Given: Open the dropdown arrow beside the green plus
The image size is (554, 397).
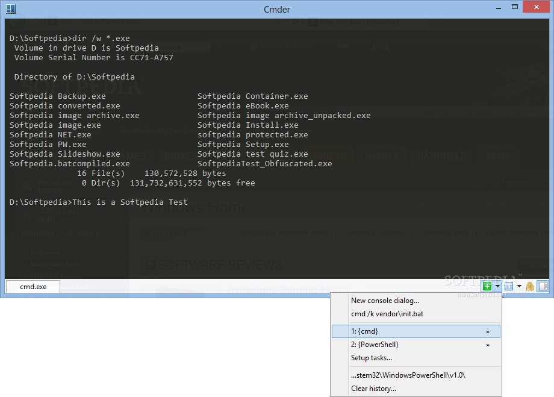Looking at the screenshot, I should tap(497, 286).
